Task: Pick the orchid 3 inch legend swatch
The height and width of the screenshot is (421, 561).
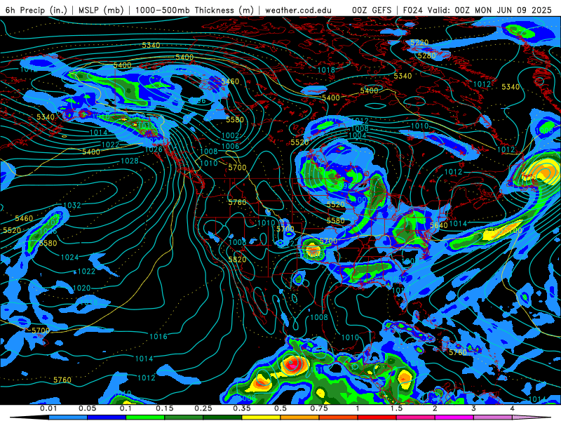Action: point(493,417)
